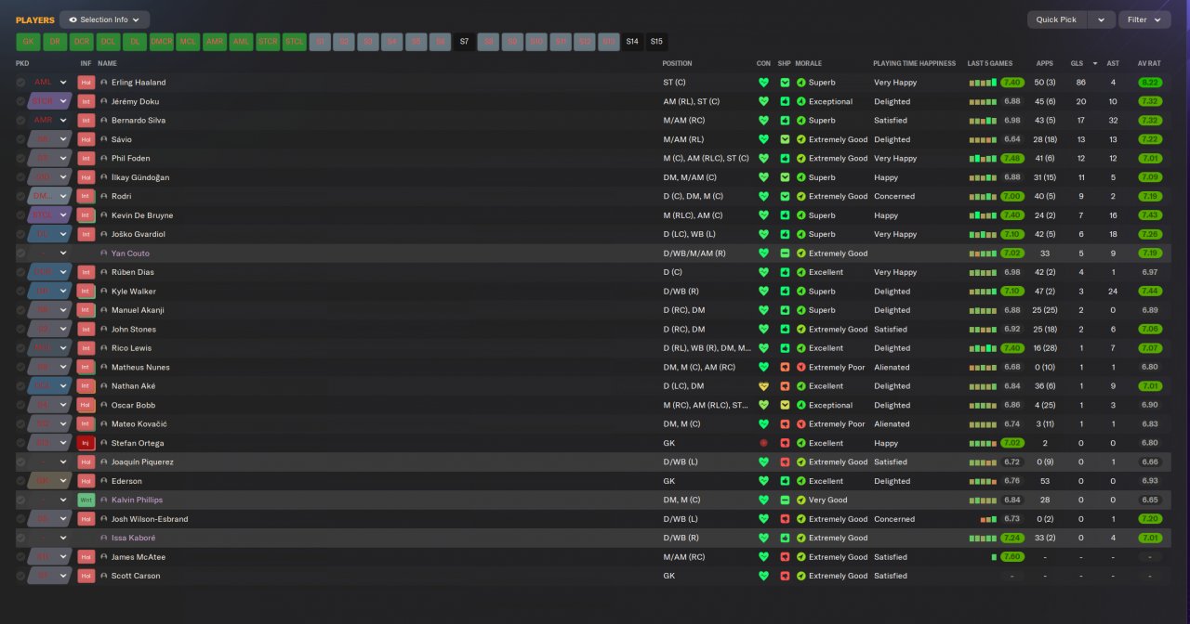Select the S7 substitute slot

tap(465, 42)
